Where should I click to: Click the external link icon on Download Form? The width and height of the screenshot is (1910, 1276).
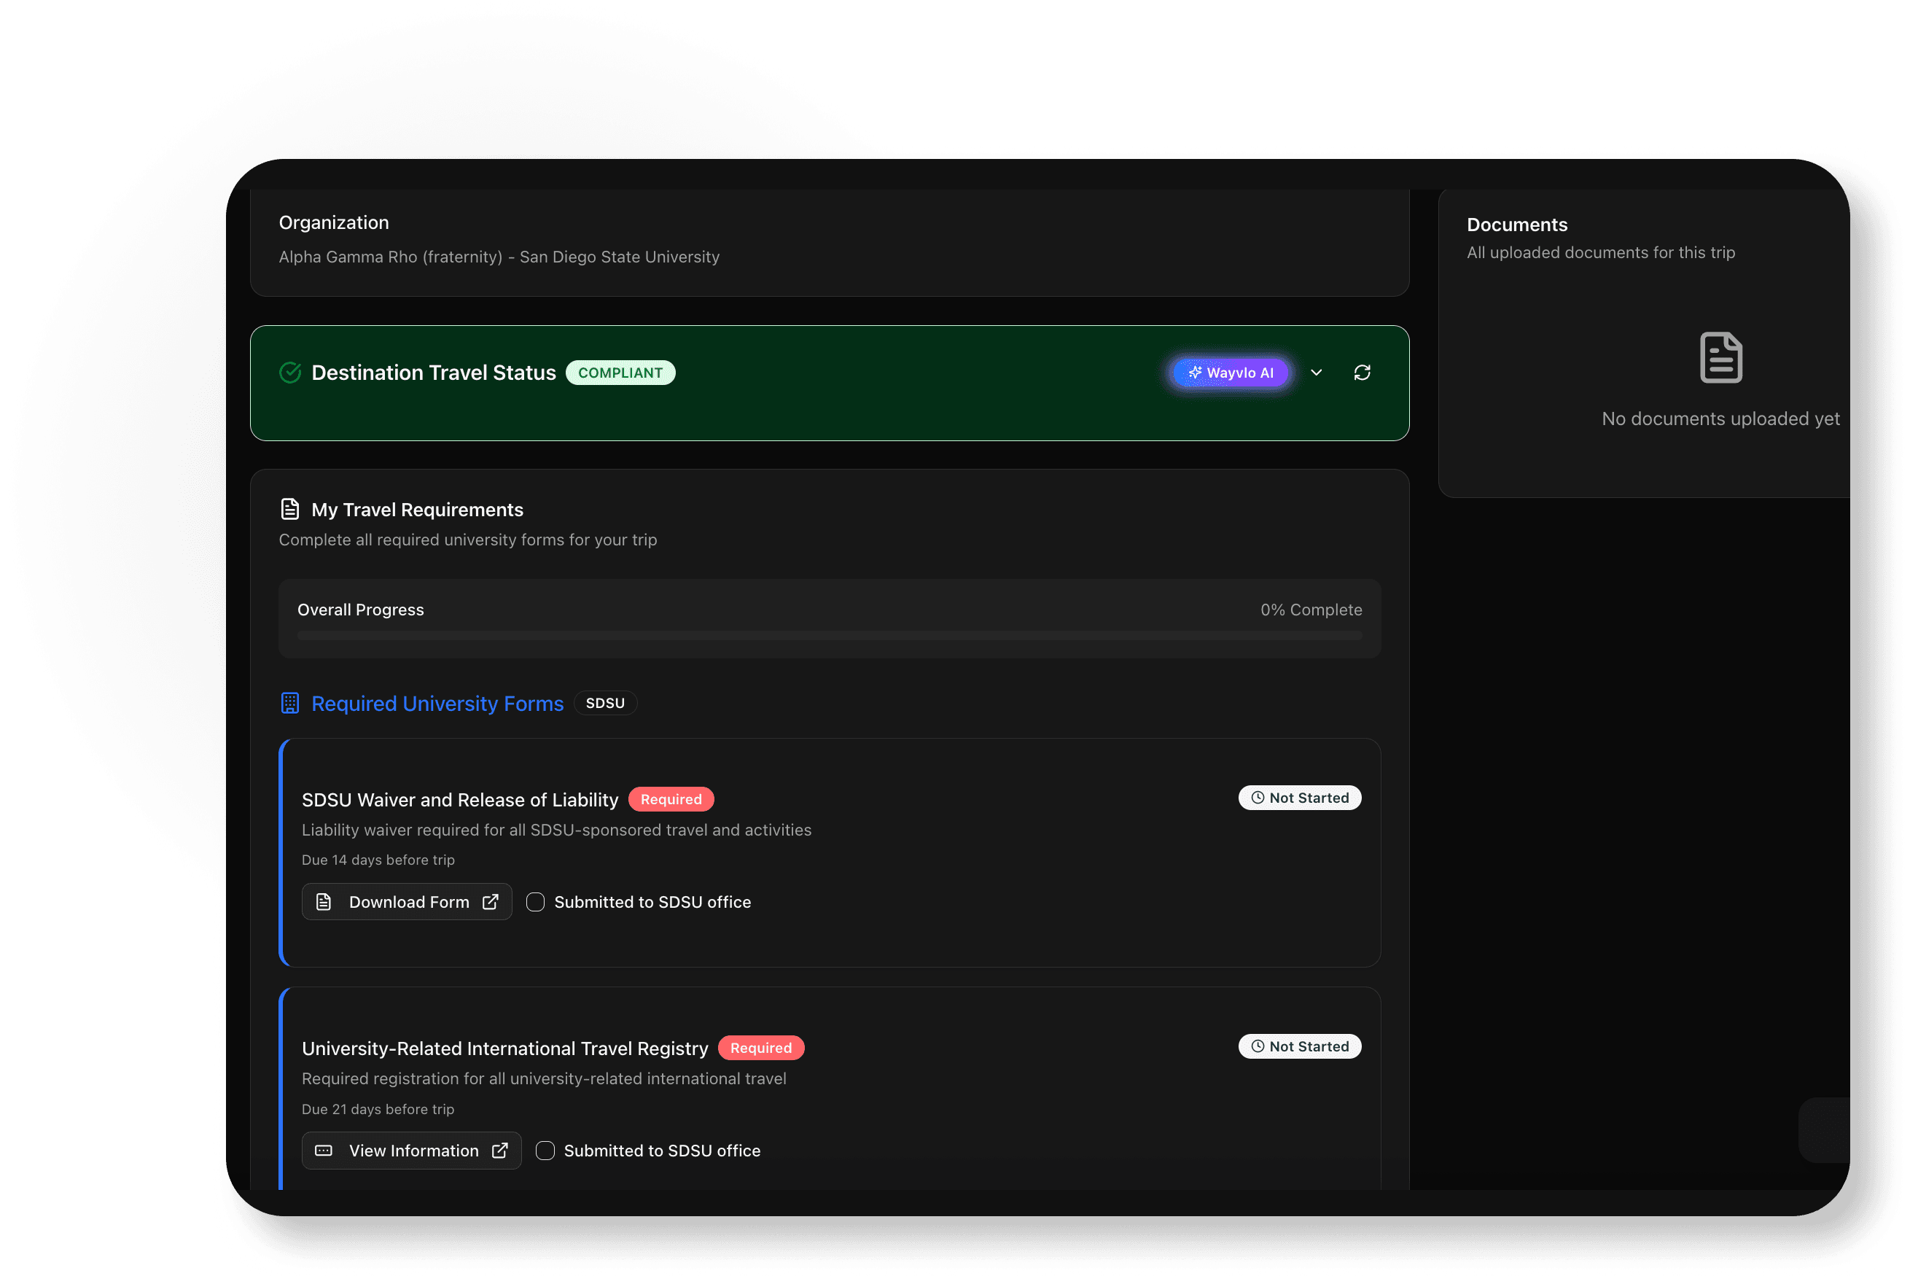(491, 902)
